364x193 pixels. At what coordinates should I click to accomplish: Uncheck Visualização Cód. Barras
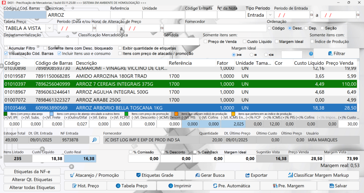pos(6,53)
